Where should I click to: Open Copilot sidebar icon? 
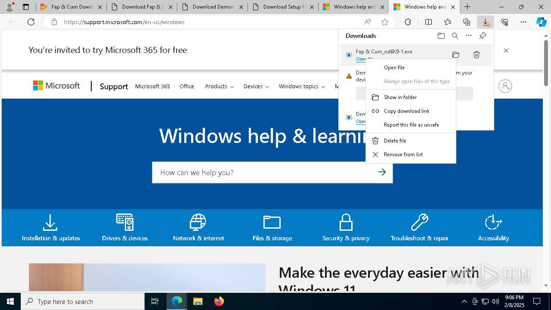pos(542,22)
